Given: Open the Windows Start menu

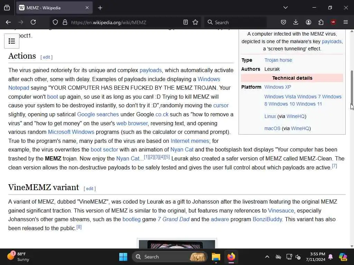Looking at the screenshot, I should (123, 257).
